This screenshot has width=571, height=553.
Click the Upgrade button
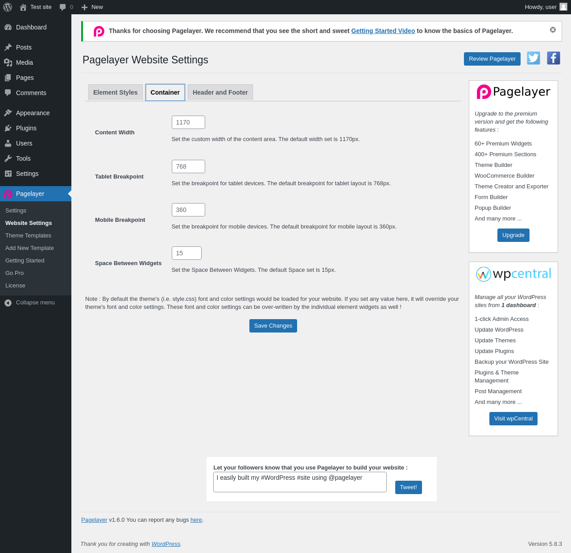pyautogui.click(x=513, y=235)
